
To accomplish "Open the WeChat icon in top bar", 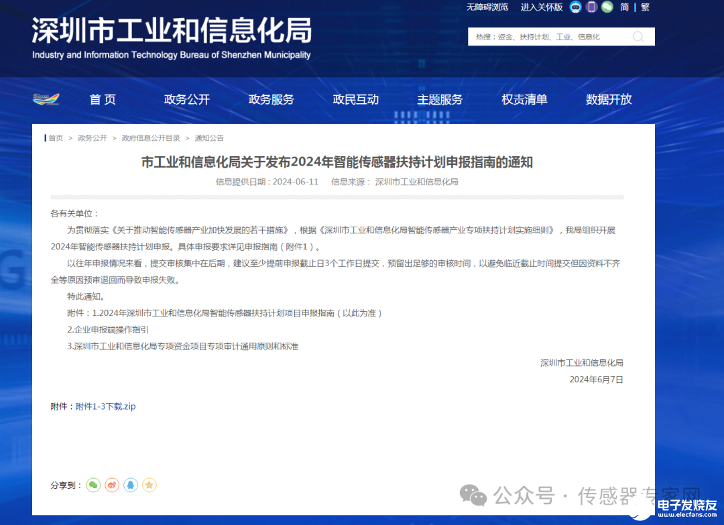I will click(x=607, y=7).
